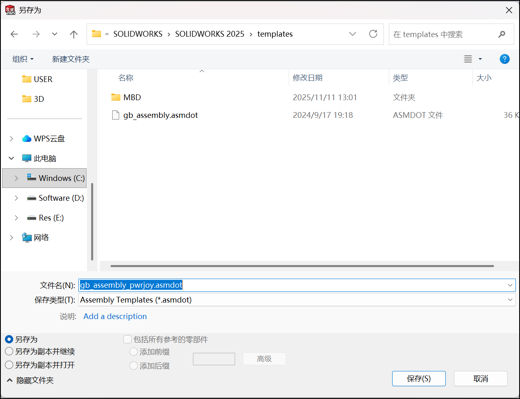Click the address bar folder icon
Viewport: 520px width, 399px height.
tap(96, 34)
